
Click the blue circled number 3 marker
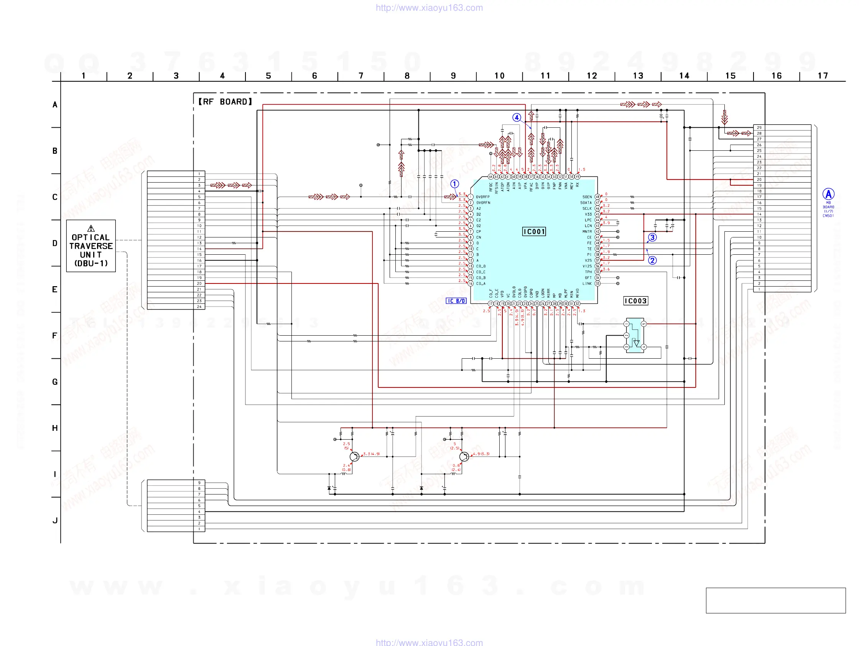[652, 237]
